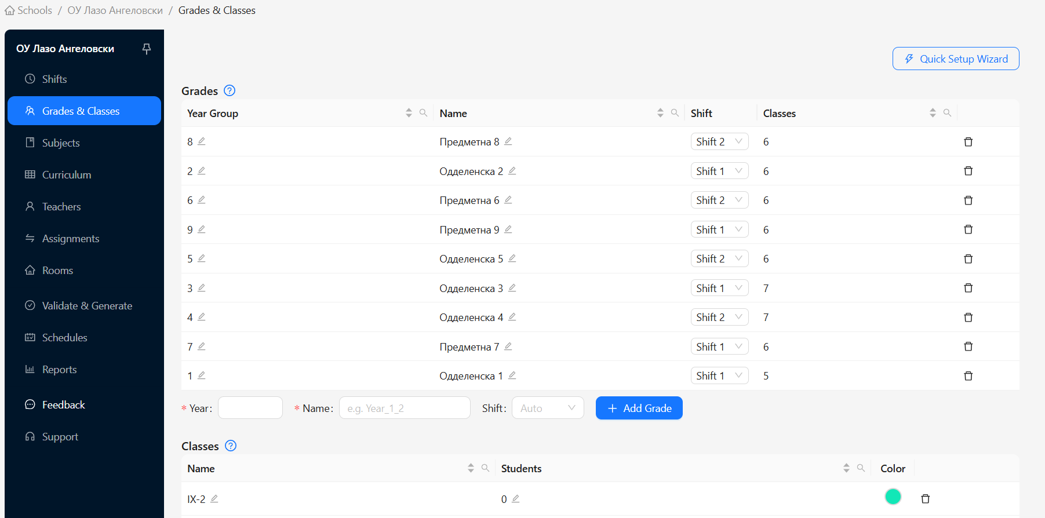
Task: Click the sort arrows in the Classes count column
Action: point(933,113)
